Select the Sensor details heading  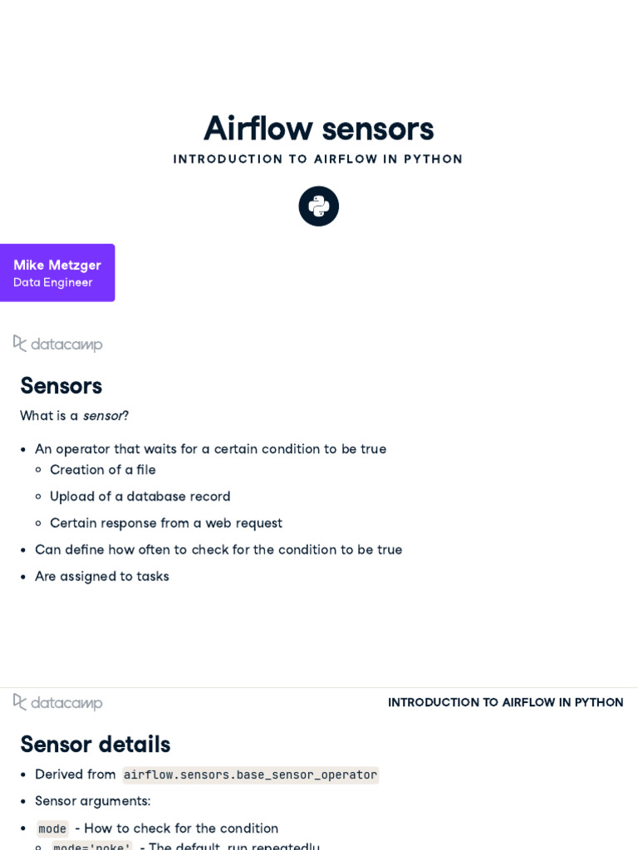(96, 745)
